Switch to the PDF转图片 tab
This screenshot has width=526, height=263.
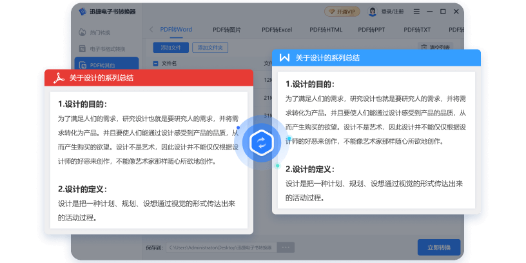click(226, 30)
